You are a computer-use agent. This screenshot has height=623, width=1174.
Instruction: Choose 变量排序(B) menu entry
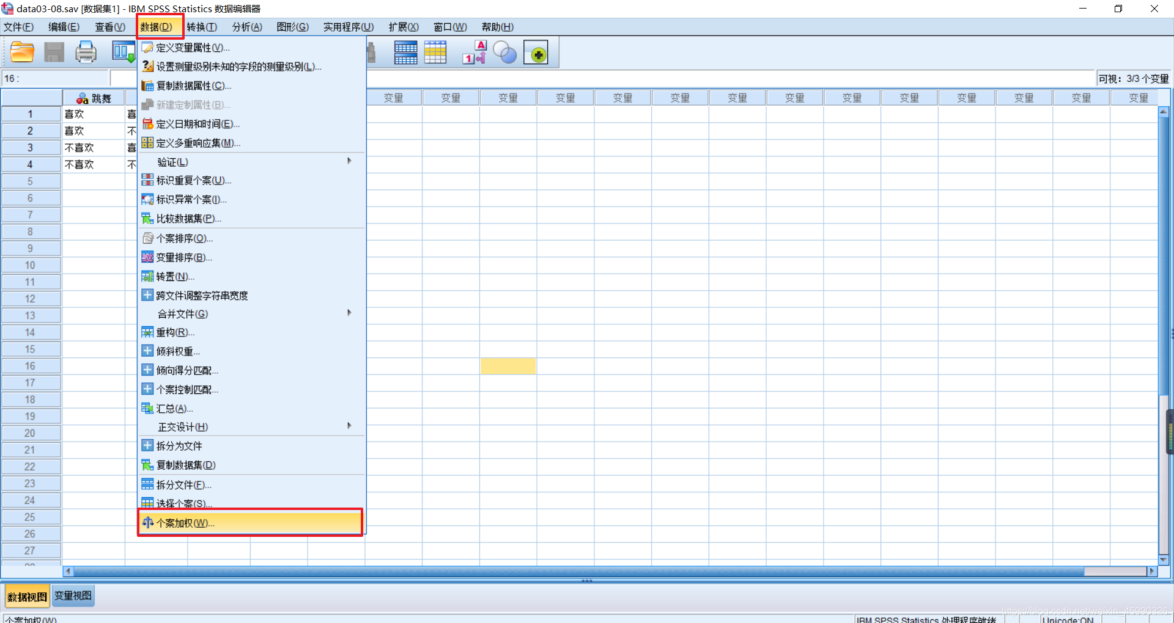252,257
